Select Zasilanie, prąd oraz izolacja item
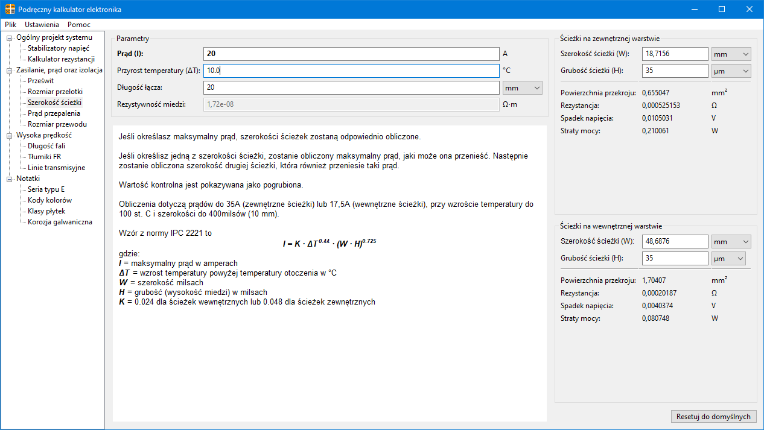The width and height of the screenshot is (764, 430). [x=59, y=70]
